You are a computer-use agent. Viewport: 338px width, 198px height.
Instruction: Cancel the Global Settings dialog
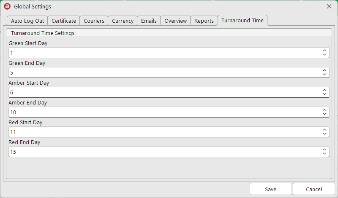click(314, 189)
